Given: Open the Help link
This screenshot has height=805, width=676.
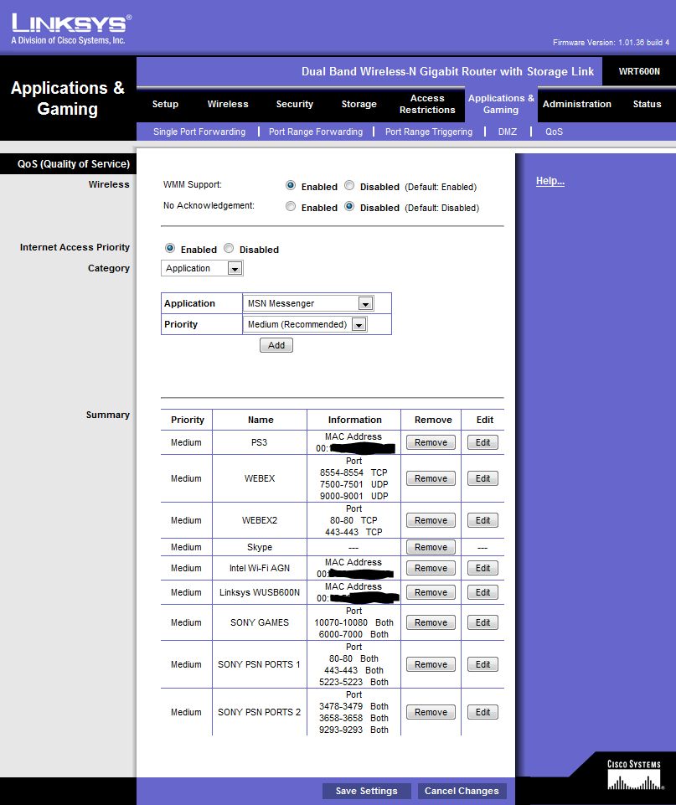Looking at the screenshot, I should pyautogui.click(x=550, y=181).
